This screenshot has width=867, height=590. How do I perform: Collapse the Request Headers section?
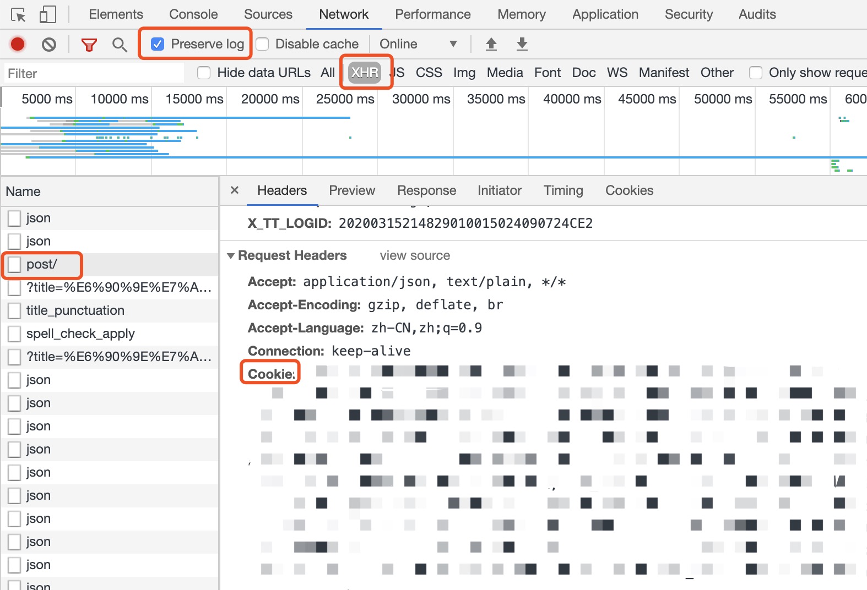click(231, 256)
